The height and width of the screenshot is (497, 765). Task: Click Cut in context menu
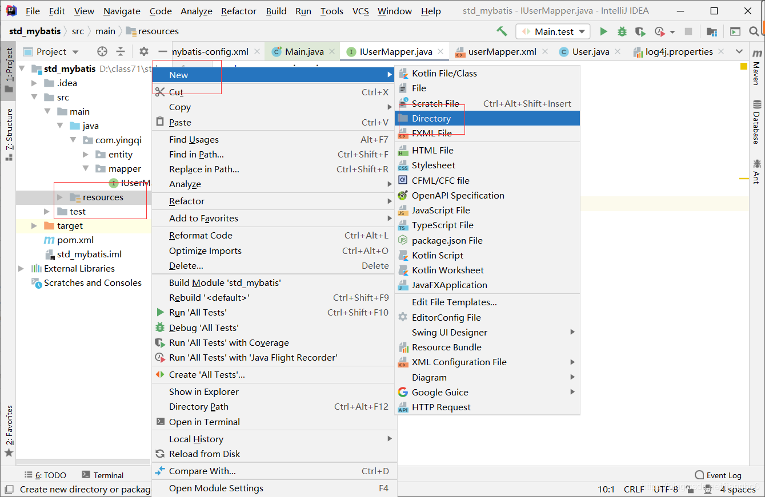(x=273, y=92)
